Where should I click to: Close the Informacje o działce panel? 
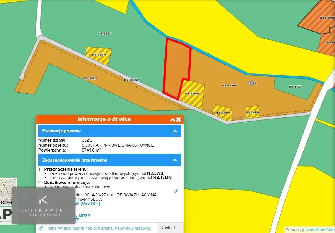(179, 120)
